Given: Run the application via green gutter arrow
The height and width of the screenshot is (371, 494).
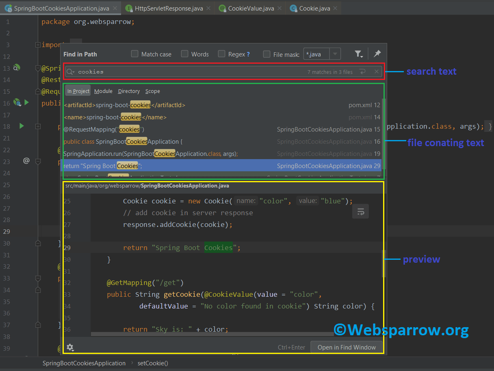Looking at the screenshot, I should (22, 126).
